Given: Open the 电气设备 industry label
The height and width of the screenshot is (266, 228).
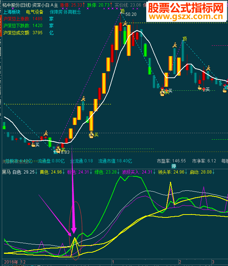Looking at the screenshot, I should pyautogui.click(x=35, y=12).
